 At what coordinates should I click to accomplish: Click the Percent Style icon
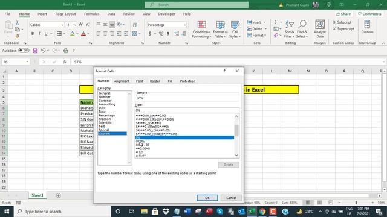[x=161, y=34]
